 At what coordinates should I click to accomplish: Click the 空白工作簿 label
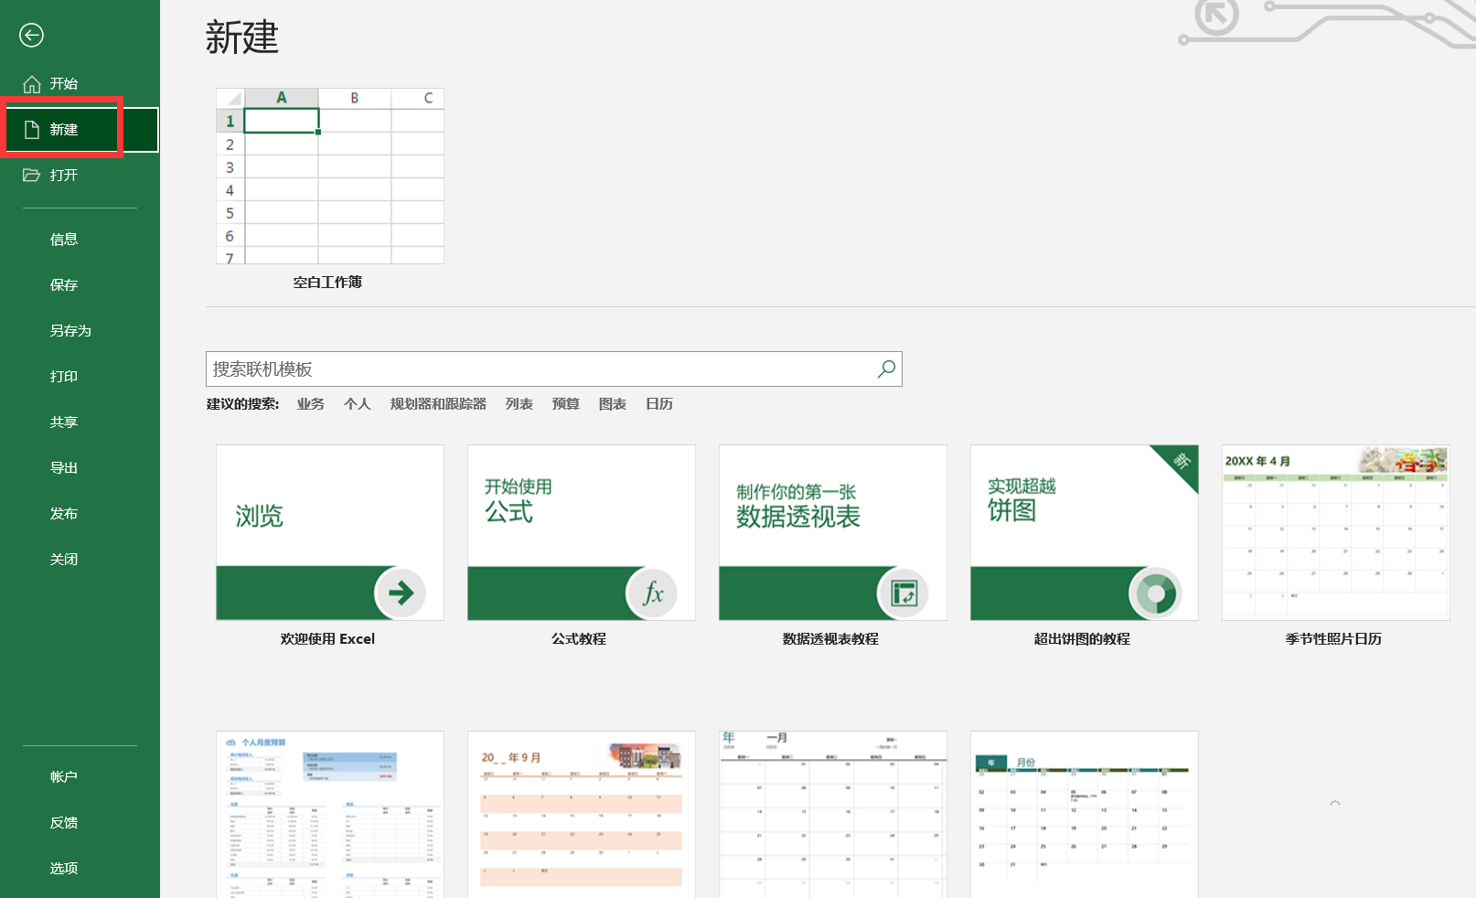tap(327, 282)
